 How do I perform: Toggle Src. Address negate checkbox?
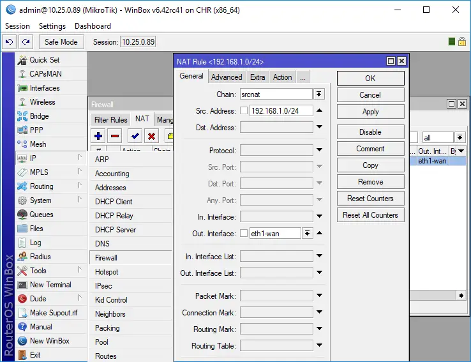pyautogui.click(x=244, y=111)
